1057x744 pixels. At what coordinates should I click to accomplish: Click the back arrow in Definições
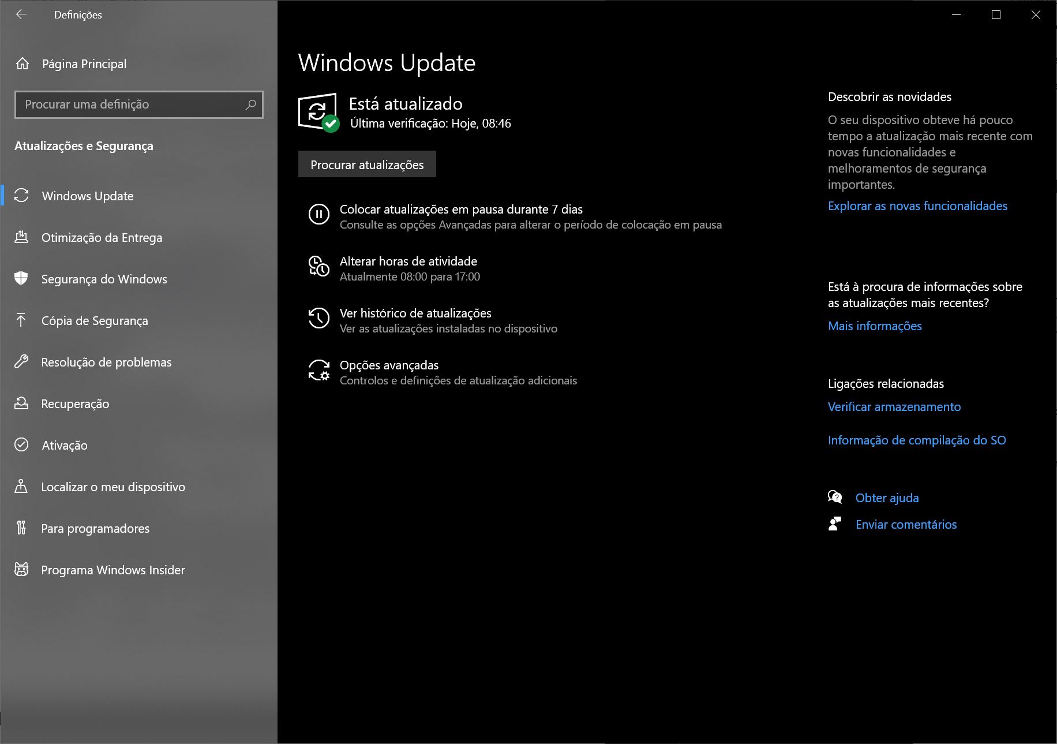click(x=21, y=14)
